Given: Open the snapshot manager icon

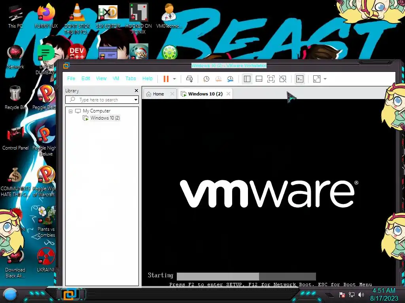Looking at the screenshot, I should coord(230,79).
